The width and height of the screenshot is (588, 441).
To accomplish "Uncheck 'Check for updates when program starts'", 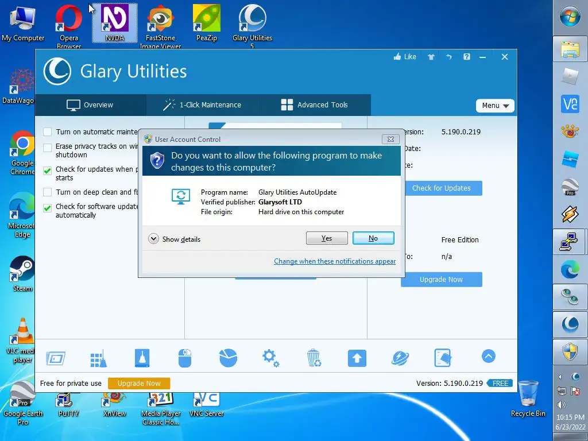I will click(47, 171).
